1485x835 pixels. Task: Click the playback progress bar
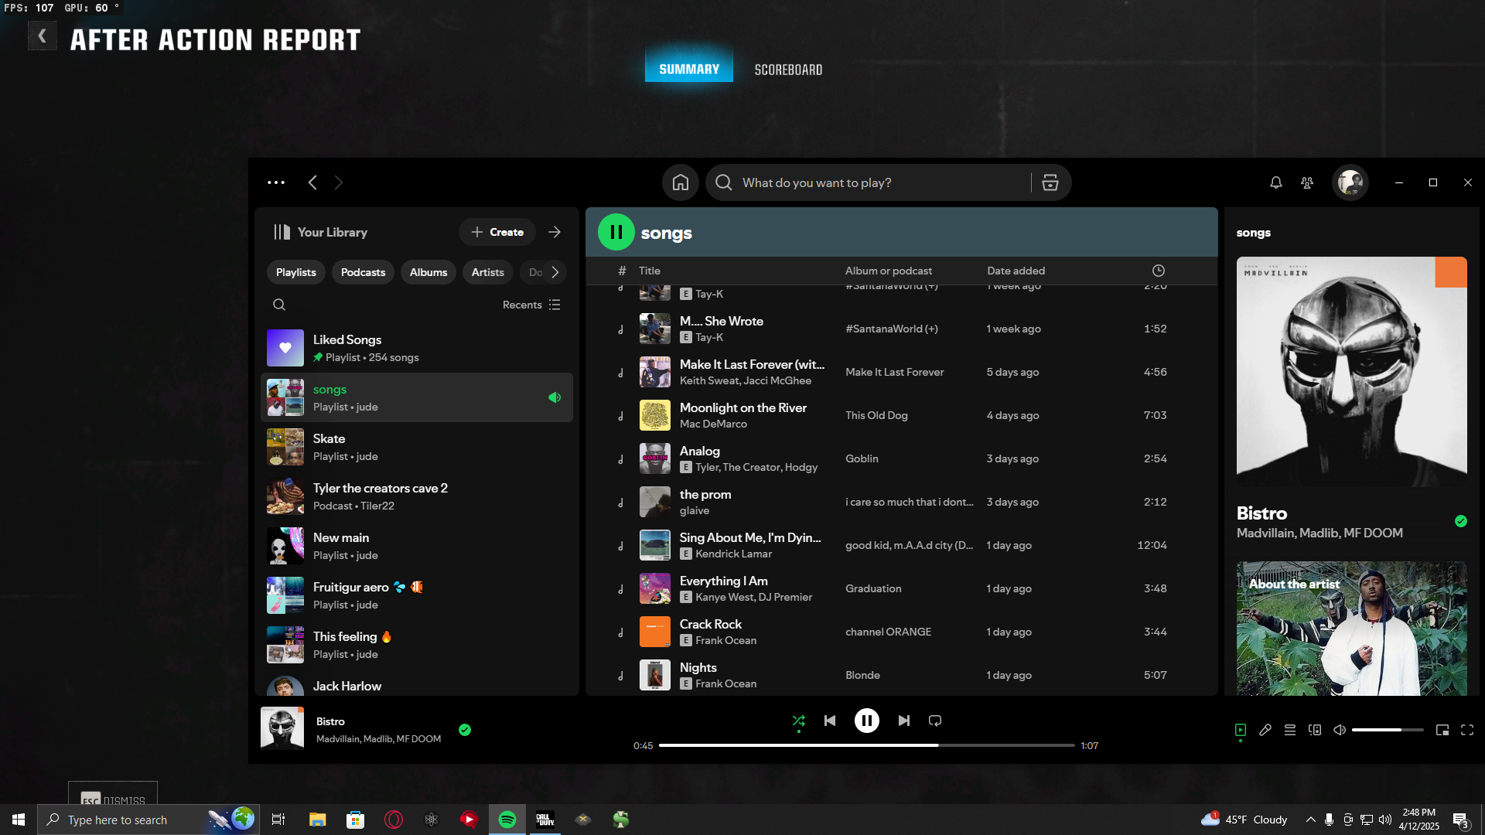pos(867,745)
